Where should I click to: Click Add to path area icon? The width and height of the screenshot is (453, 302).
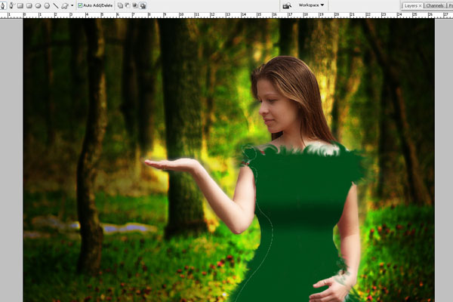(x=120, y=5)
